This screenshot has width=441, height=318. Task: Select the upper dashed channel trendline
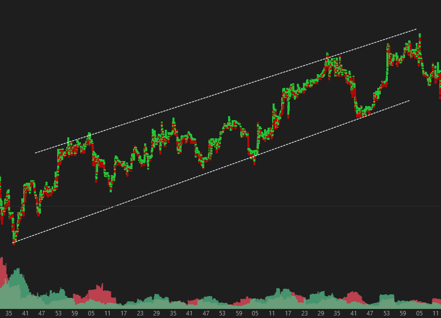[226, 91]
